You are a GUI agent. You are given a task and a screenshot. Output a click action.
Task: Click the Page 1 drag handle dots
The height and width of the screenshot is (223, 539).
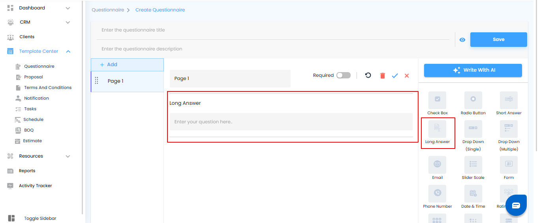[x=97, y=80]
